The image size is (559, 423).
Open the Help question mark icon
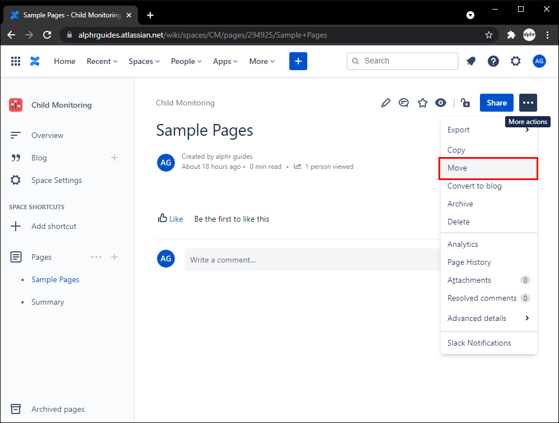tap(493, 61)
